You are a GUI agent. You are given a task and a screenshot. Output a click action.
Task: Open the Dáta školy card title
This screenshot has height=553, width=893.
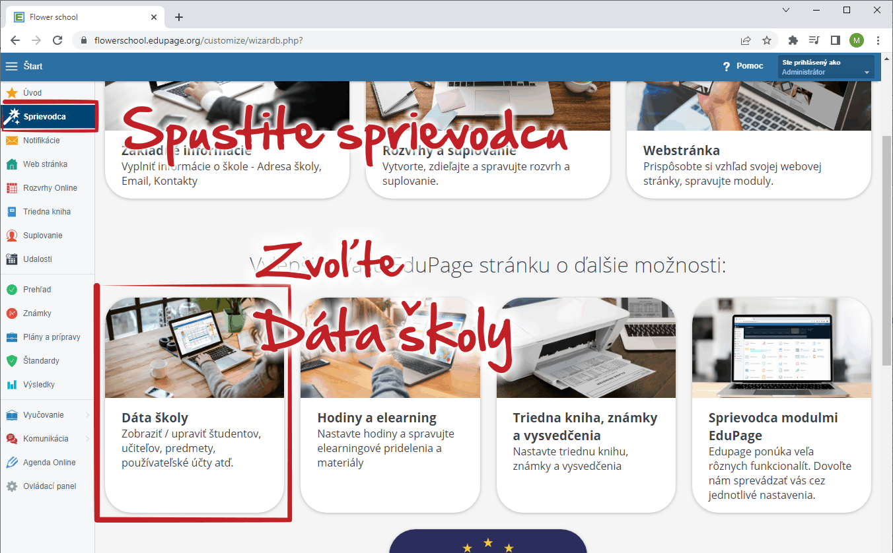point(155,418)
